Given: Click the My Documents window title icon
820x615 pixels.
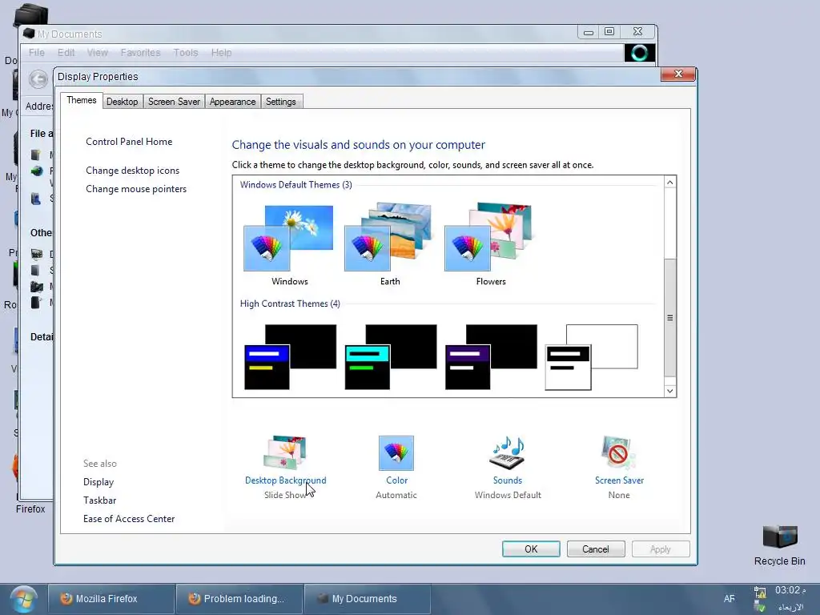Looking at the screenshot, I should [x=30, y=34].
